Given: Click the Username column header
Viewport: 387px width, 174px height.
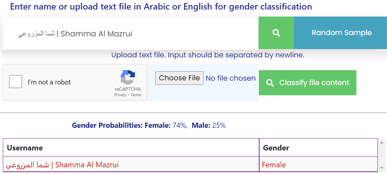Looking at the screenshot, I should point(25,148).
